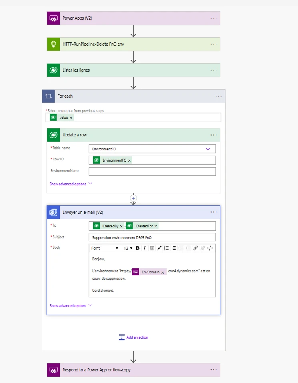Screen dimensions: 298x383
Task: Toggle italic formatting in email body
Action: [144, 248]
